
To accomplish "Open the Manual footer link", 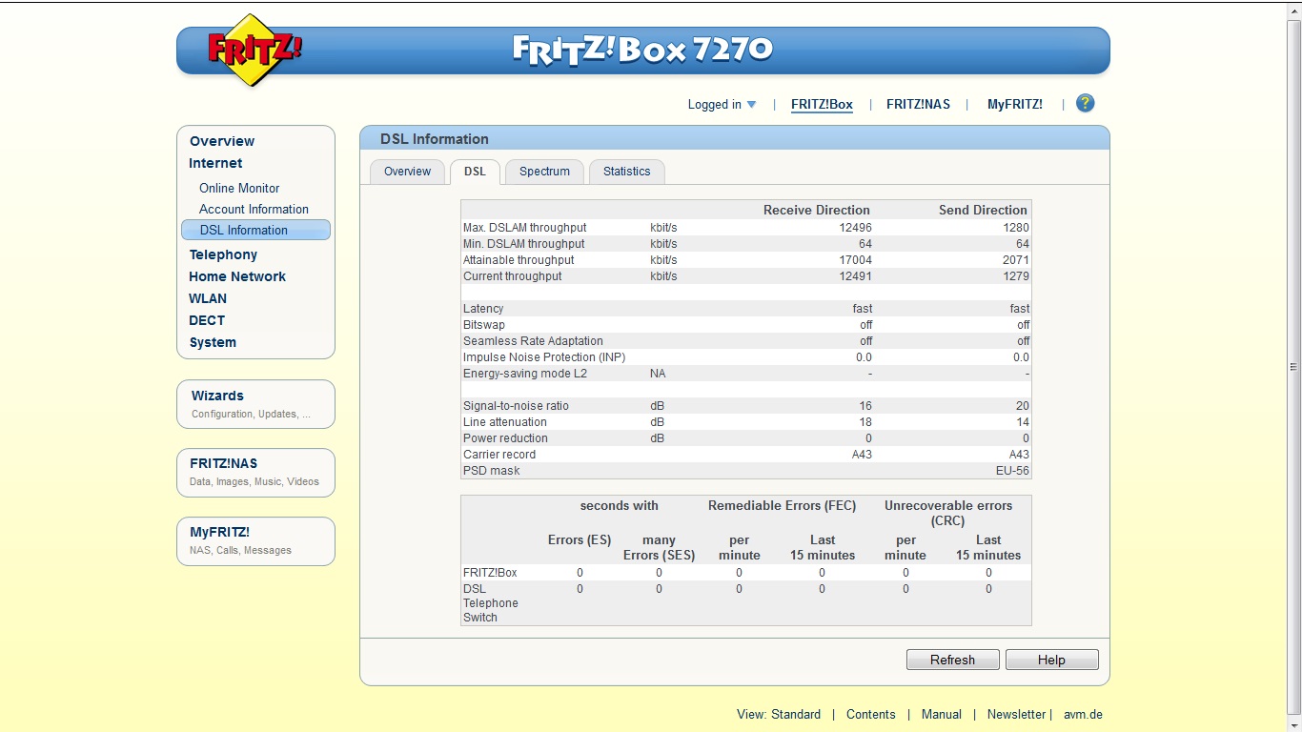I will [x=942, y=714].
